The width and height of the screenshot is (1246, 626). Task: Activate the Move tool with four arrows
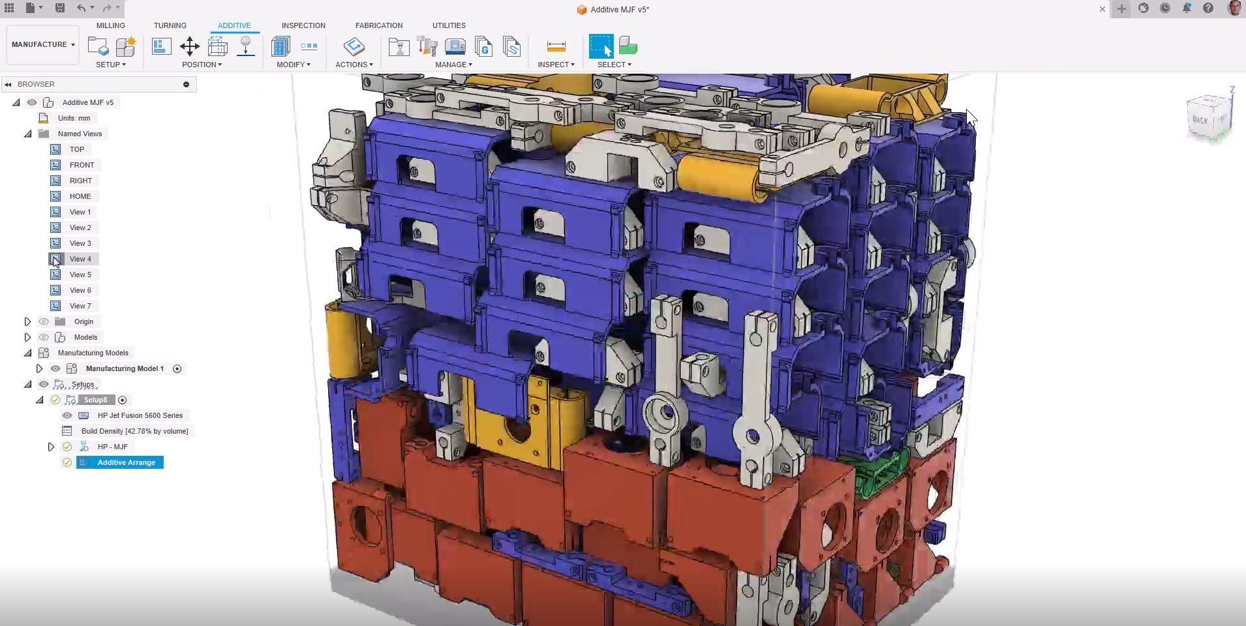(190, 46)
